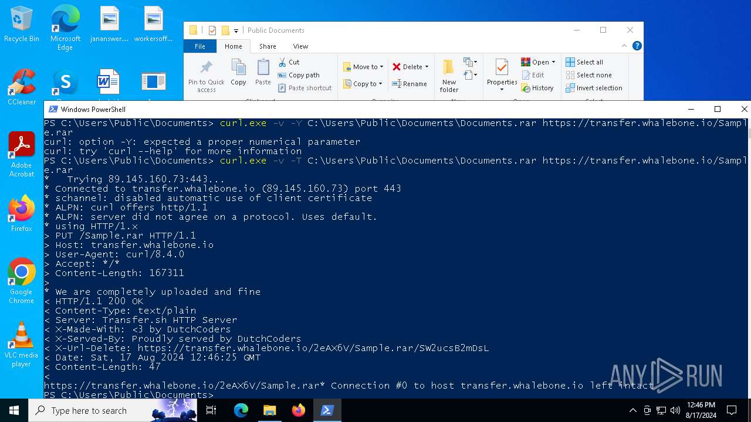
Task: Open Firefox from the taskbar
Action: 299,410
